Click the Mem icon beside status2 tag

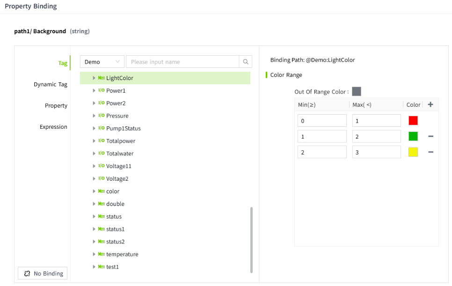pyautogui.click(x=101, y=242)
